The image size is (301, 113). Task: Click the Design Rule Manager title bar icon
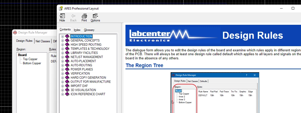15,33
